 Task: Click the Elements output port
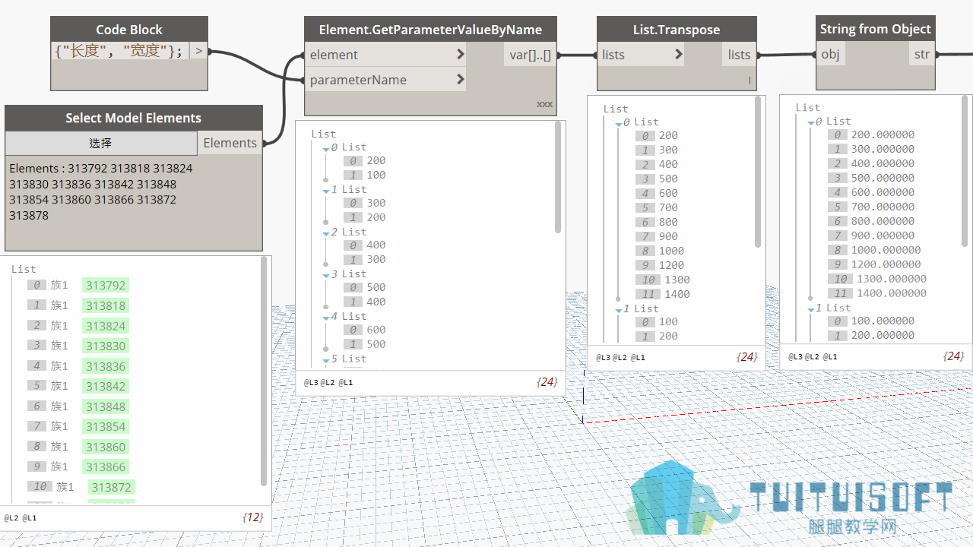click(230, 143)
